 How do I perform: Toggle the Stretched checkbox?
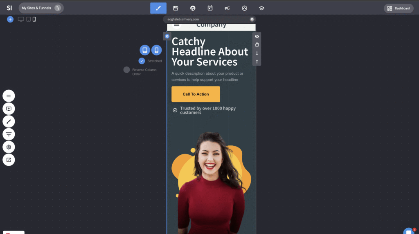[x=142, y=61]
